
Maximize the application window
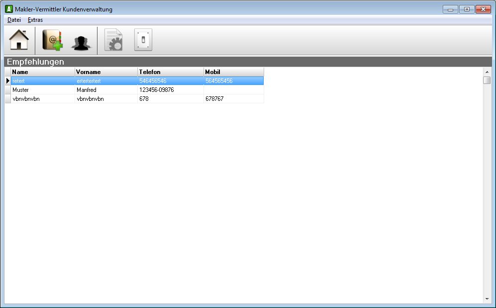click(467, 9)
